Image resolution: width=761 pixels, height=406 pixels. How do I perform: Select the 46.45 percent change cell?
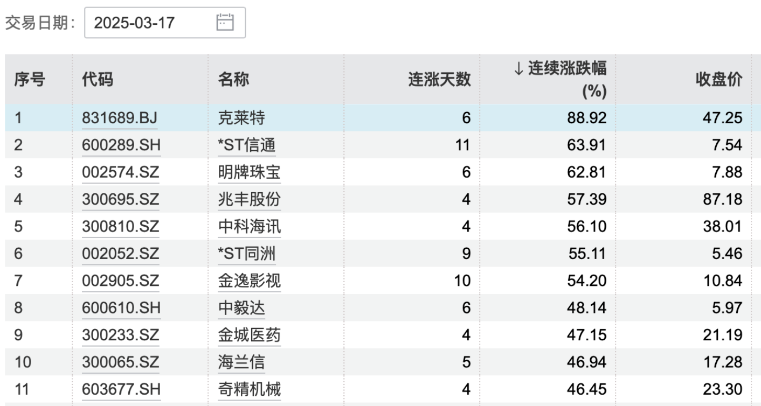(587, 389)
